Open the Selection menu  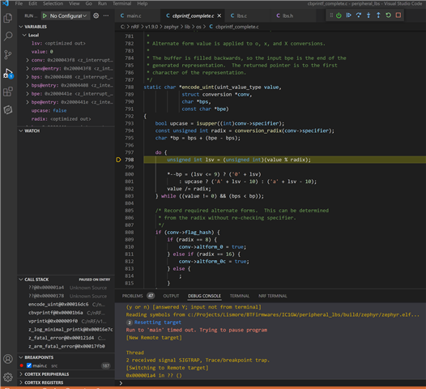pyautogui.click(x=53, y=3)
